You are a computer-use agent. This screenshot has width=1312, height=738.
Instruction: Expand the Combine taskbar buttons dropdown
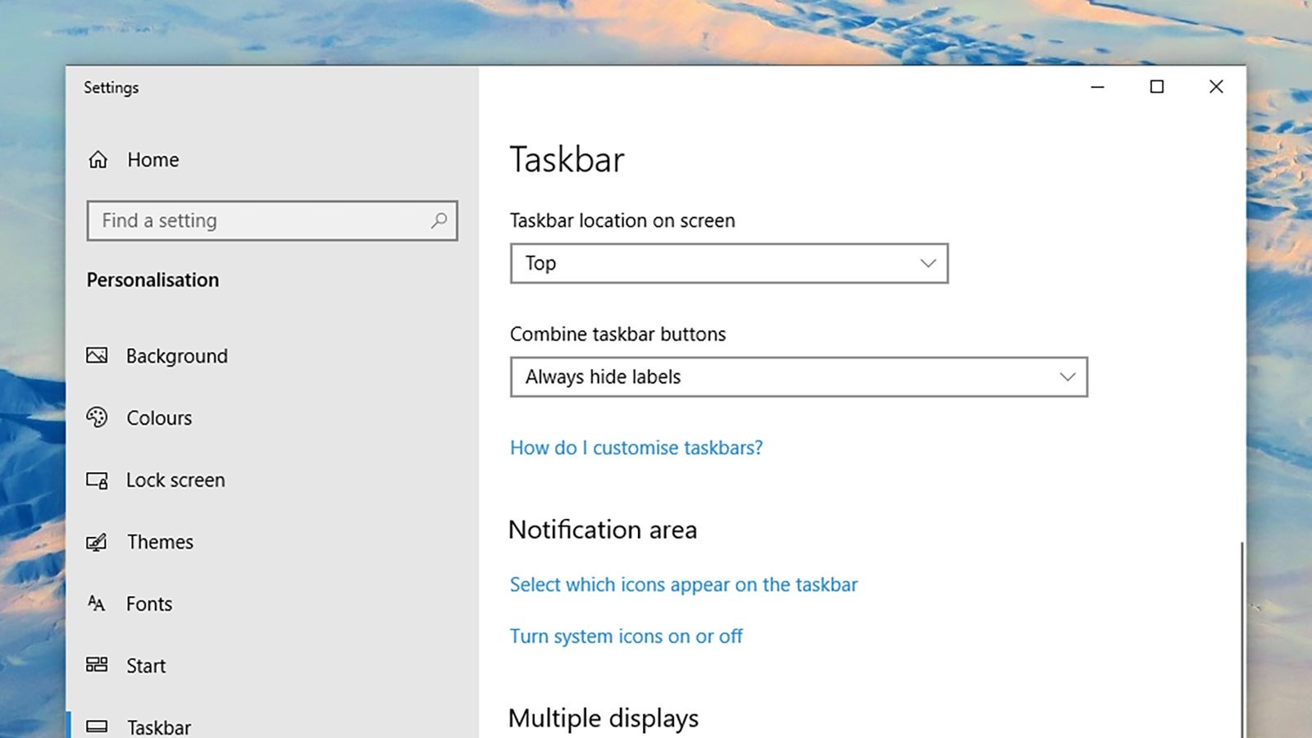[x=798, y=377]
